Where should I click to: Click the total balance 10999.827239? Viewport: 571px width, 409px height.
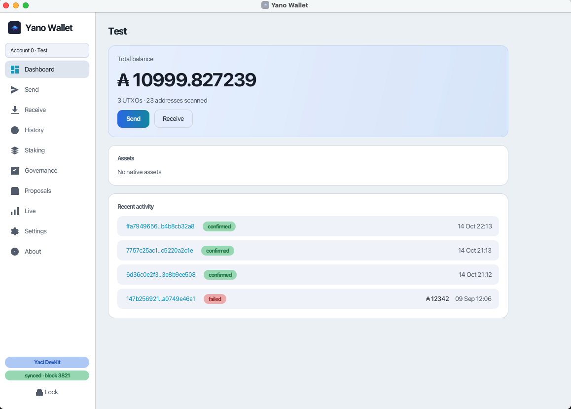[x=187, y=80]
